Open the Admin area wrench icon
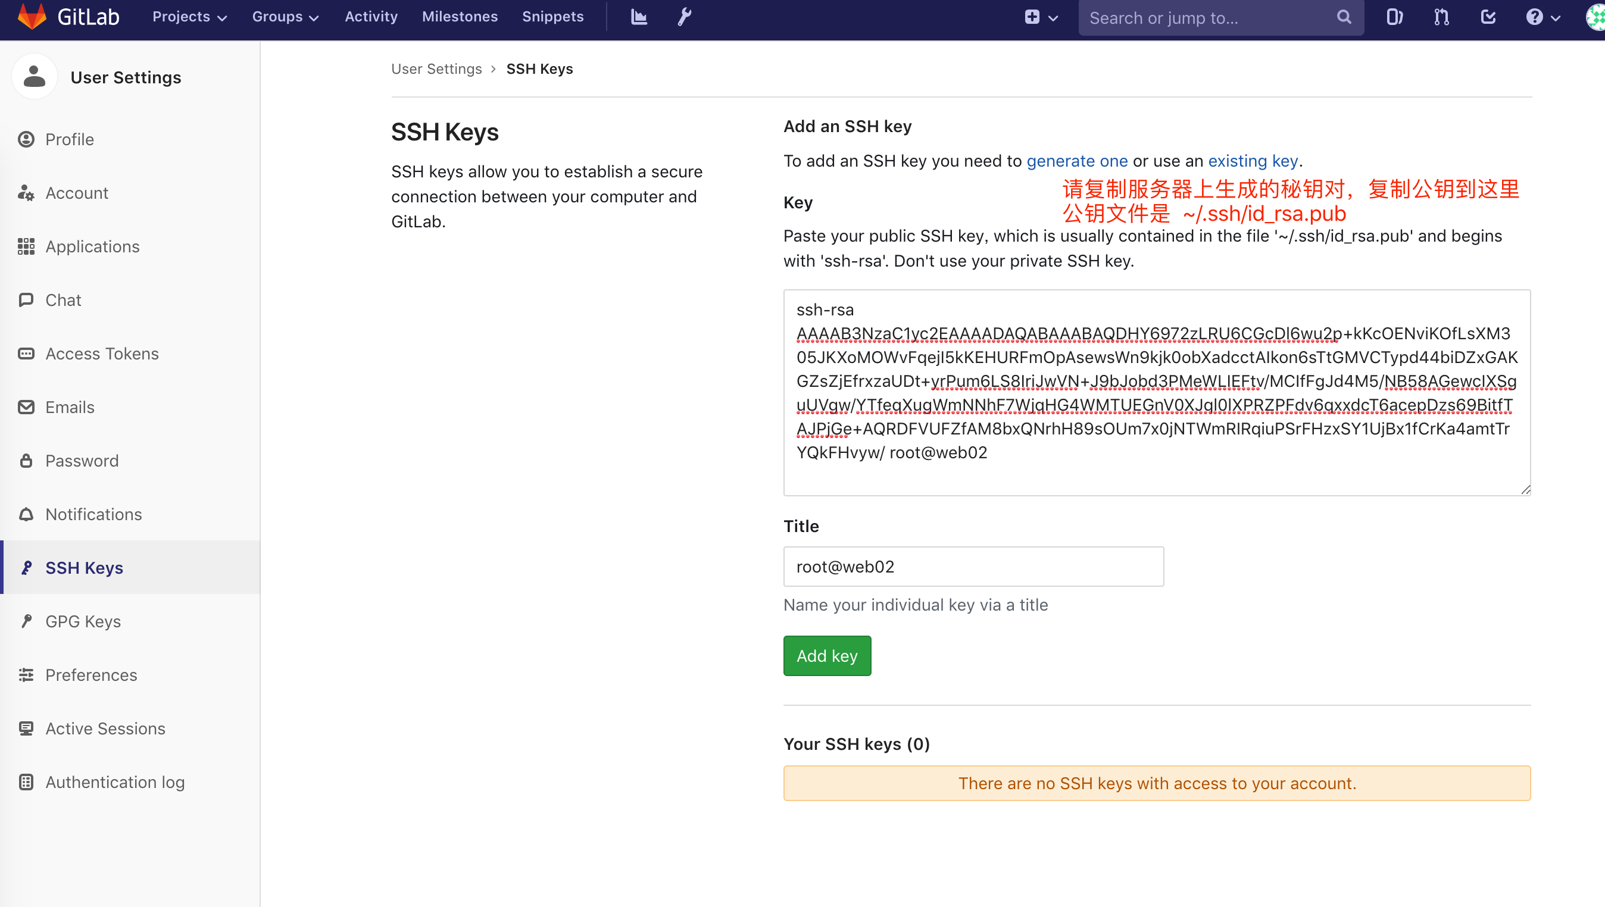The width and height of the screenshot is (1605, 907). tap(685, 17)
